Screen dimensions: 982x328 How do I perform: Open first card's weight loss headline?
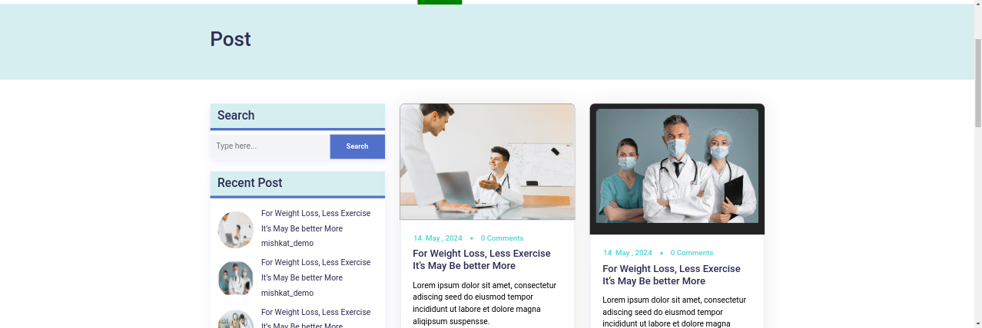[482, 260]
